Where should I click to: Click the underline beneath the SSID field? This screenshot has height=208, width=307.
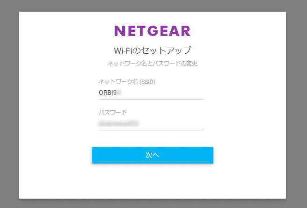tap(151, 99)
